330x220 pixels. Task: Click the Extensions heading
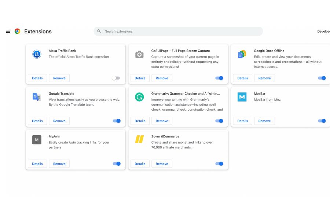coord(38,32)
